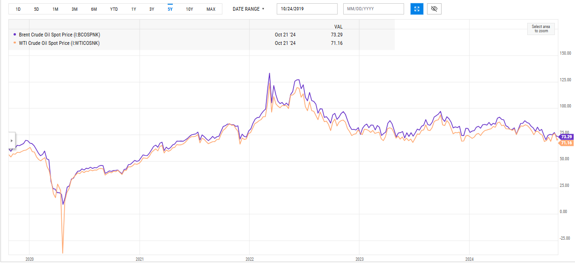Click the Select area to zoom button
Viewport: 575px width, 264px height.
tap(541, 29)
